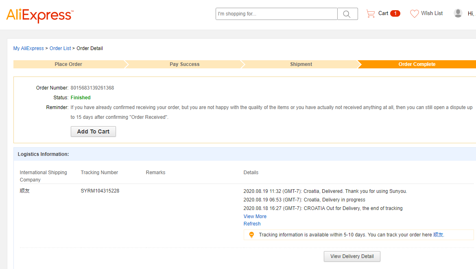Click the Reminder dispute text
Image resolution: width=476 pixels, height=269 pixels.
271,112
